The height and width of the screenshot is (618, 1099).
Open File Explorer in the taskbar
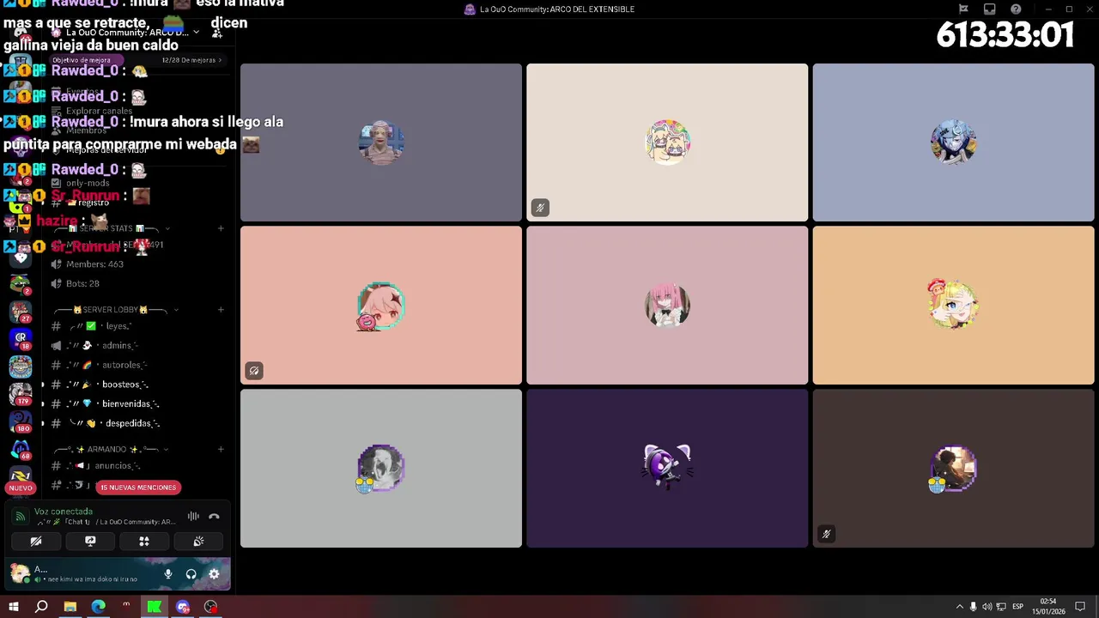[x=70, y=607]
